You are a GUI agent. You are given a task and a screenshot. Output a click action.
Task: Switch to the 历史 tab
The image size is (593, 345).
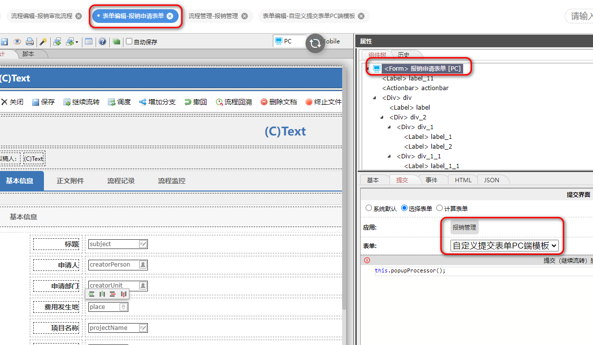point(404,55)
